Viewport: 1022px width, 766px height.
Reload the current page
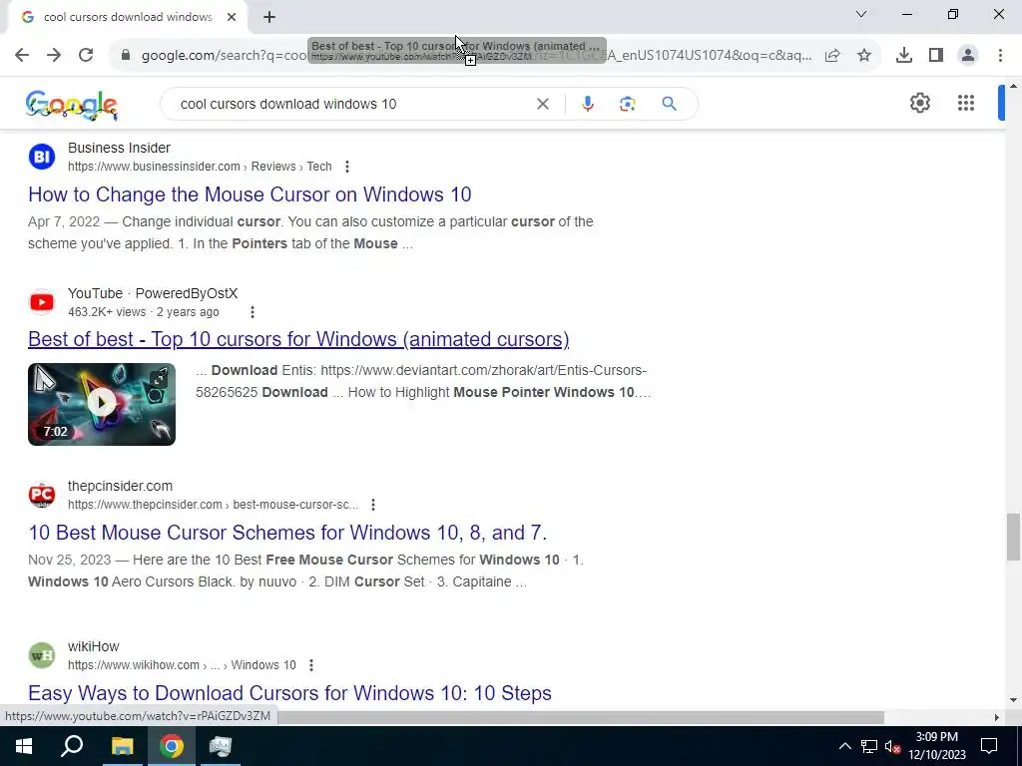(86, 55)
